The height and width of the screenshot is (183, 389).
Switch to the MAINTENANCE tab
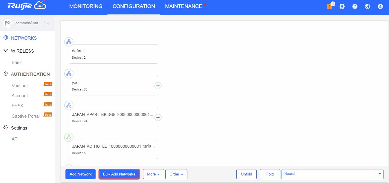pyautogui.click(x=184, y=6)
